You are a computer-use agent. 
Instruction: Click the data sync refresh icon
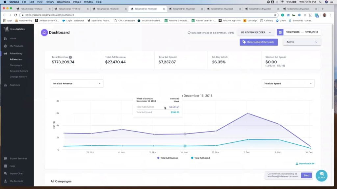(x=189, y=33)
